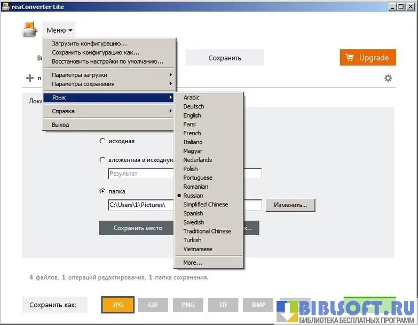The width and height of the screenshot is (418, 325).
Task: Select the JPG output format button
Action: 118,305
